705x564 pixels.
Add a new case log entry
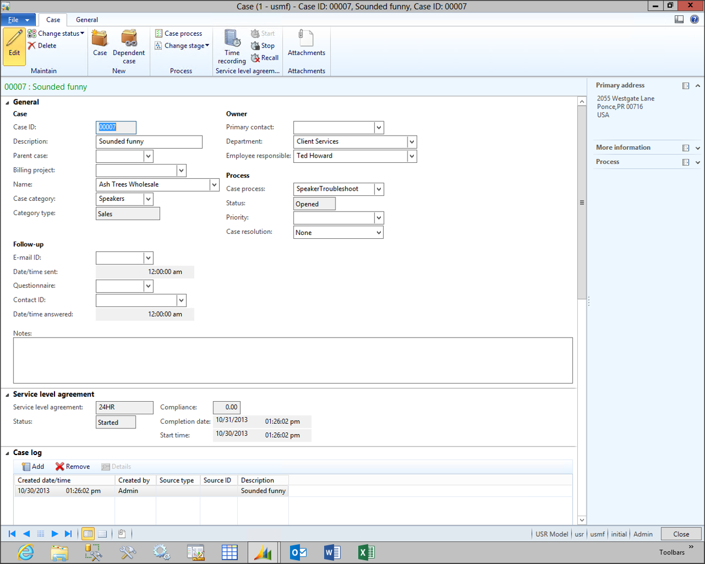pyautogui.click(x=33, y=467)
